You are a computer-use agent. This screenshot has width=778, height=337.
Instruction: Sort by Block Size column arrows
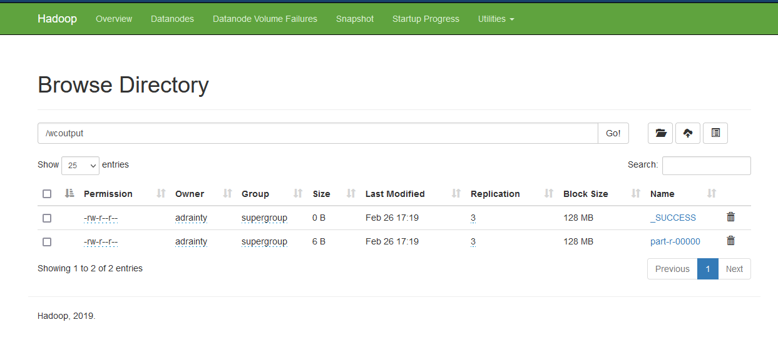(x=636, y=194)
